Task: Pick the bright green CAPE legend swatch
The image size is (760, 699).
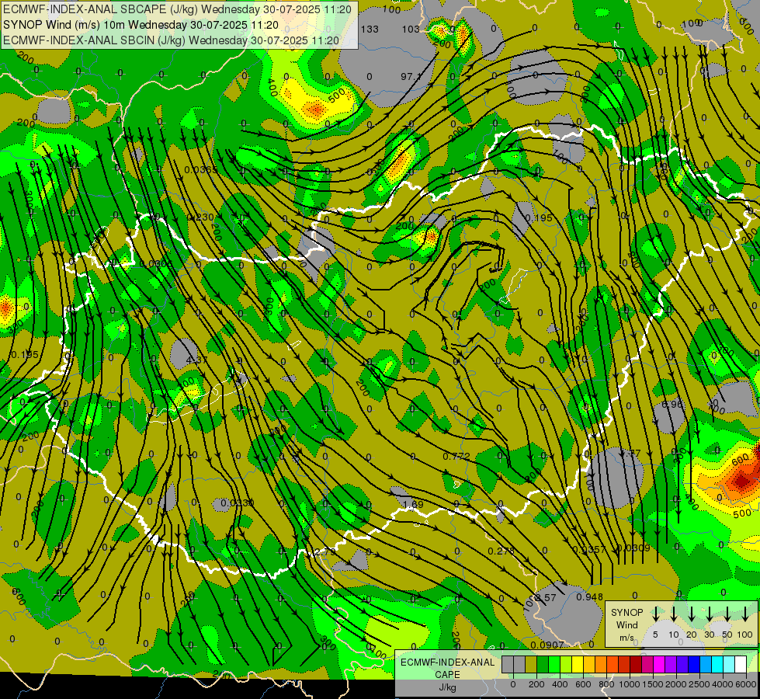Action: coord(554,664)
